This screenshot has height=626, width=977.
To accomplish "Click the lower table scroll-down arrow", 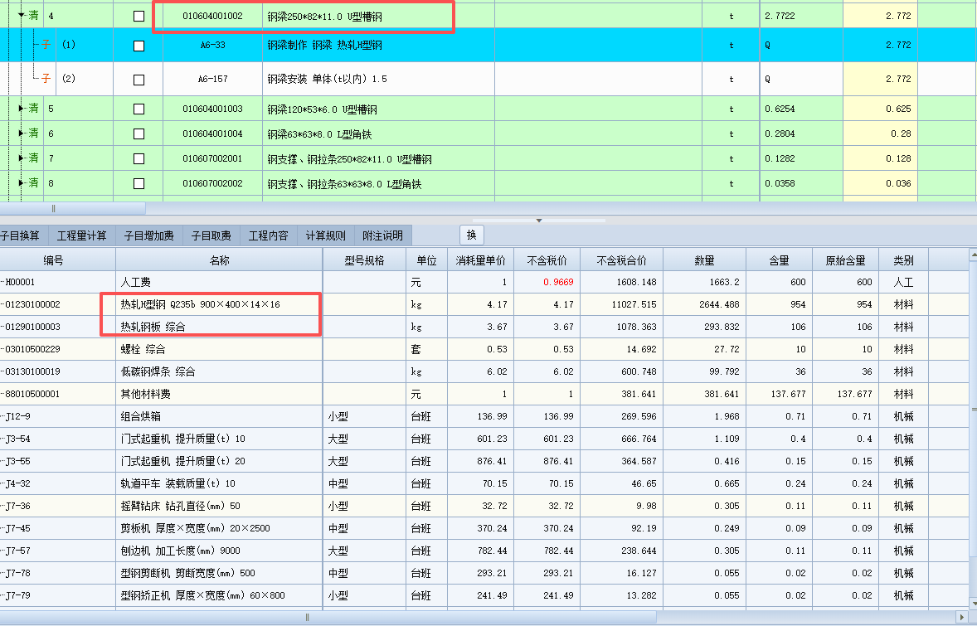I will 973,604.
